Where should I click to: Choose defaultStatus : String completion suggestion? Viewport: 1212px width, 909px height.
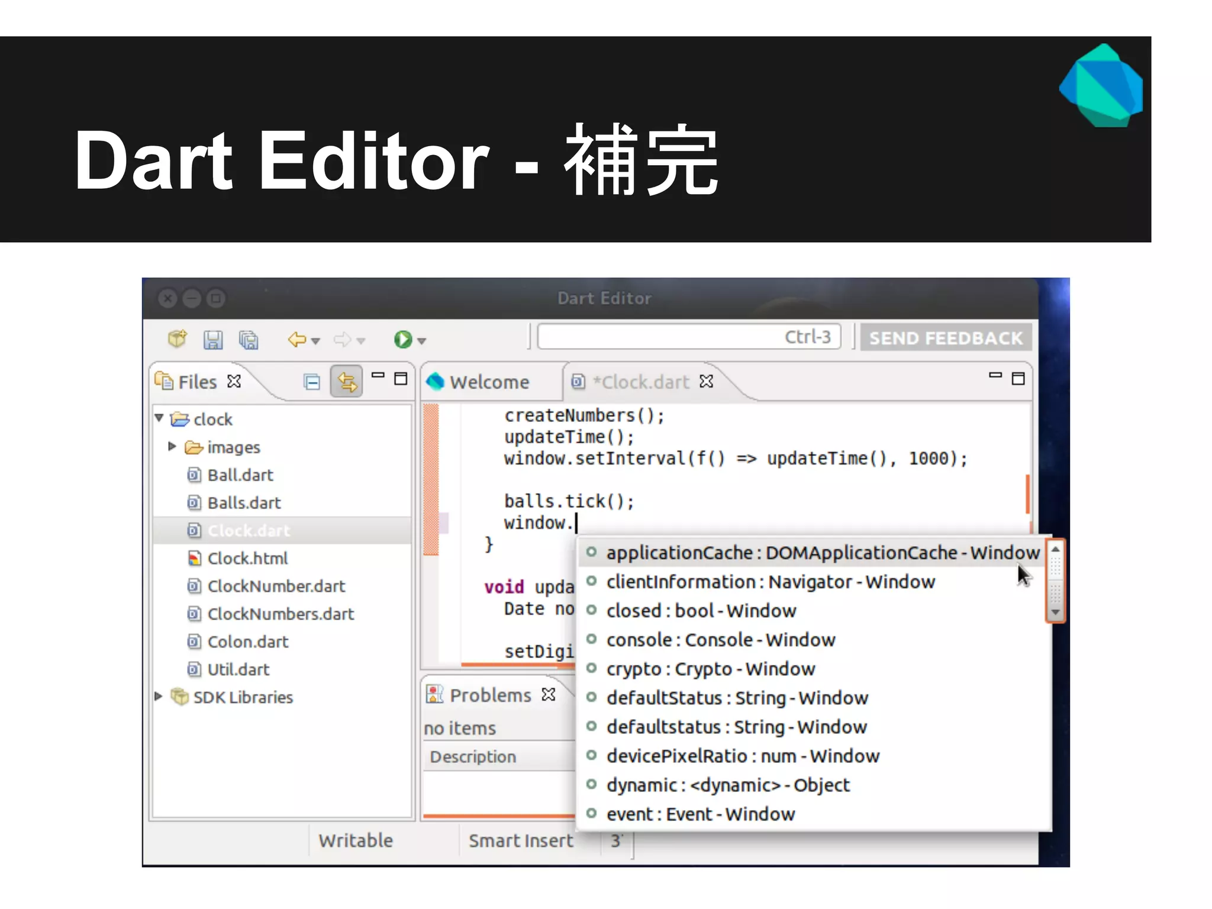coord(811,698)
